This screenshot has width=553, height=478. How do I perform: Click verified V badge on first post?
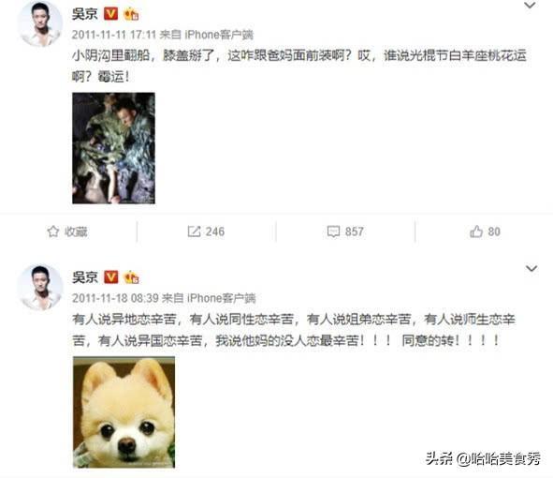[110, 14]
